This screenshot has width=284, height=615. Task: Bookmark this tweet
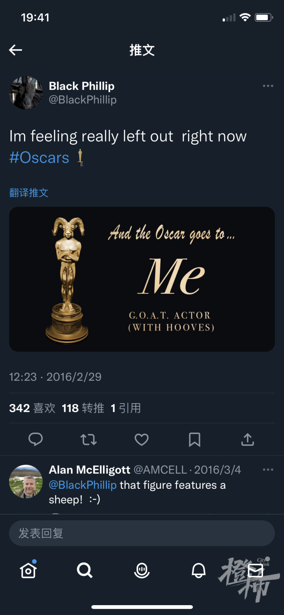(194, 439)
